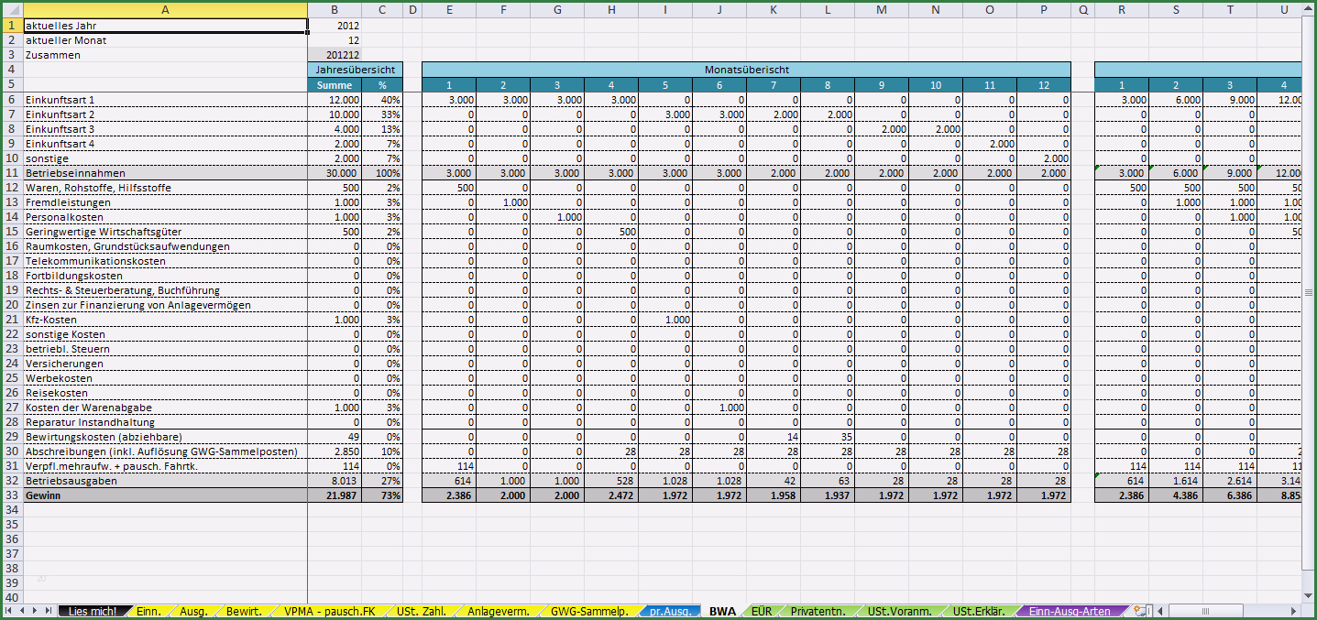Select the Privatentn. sheet tab
The height and width of the screenshot is (620, 1317).
coord(818,611)
